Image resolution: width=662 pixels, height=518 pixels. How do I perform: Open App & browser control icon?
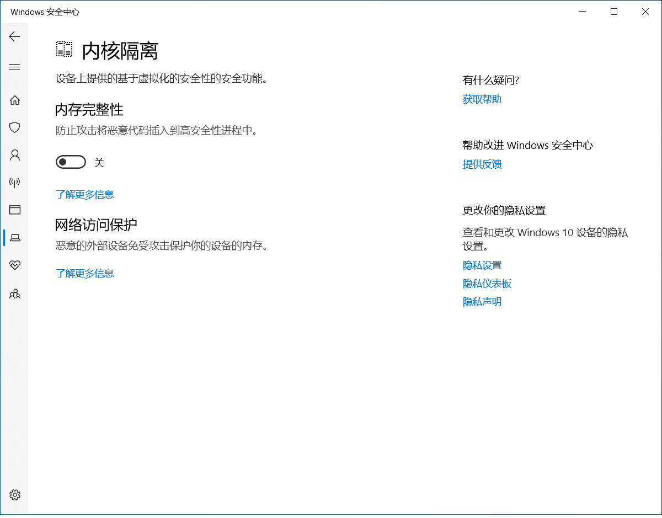(15, 210)
